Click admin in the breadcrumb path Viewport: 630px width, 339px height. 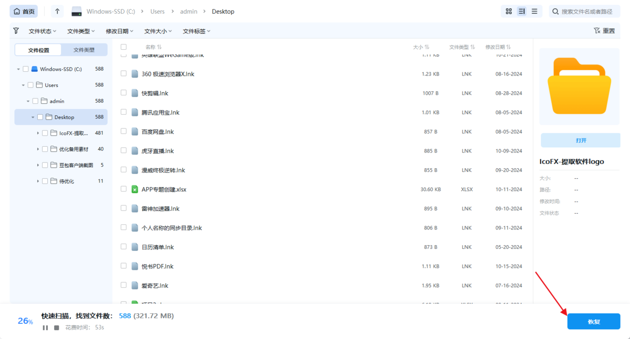click(189, 12)
